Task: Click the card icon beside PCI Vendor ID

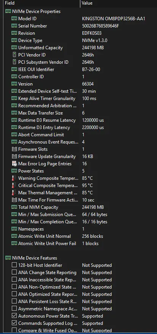Action: tap(14, 55)
